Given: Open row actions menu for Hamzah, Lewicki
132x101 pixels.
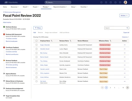Looking at the screenshot, I should tap(125, 69).
